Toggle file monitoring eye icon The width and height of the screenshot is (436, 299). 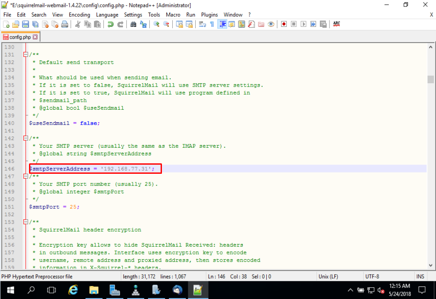(x=271, y=25)
